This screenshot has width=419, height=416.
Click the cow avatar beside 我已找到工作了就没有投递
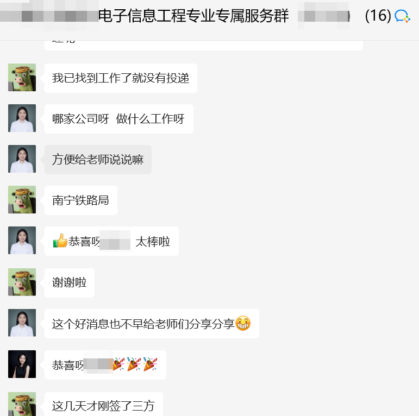[22, 78]
